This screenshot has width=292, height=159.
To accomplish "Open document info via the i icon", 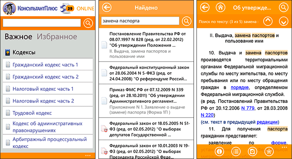I will tap(219, 151).
